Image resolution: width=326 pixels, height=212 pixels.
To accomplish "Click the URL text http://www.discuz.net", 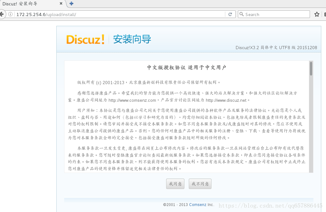I will point(226,100).
